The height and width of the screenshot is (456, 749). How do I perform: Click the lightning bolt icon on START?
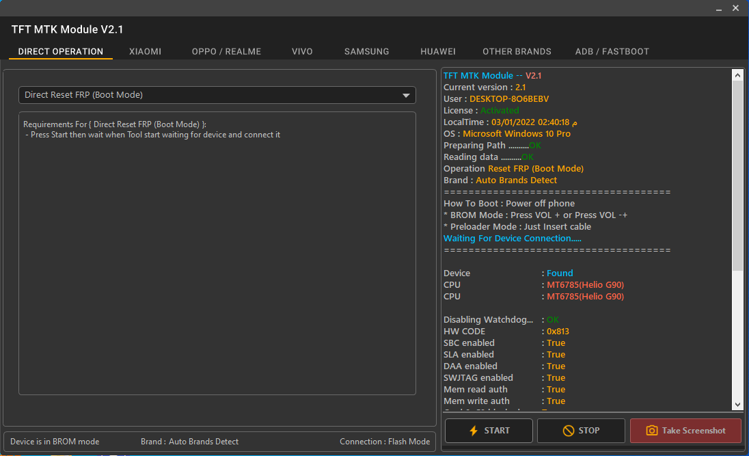coord(474,431)
